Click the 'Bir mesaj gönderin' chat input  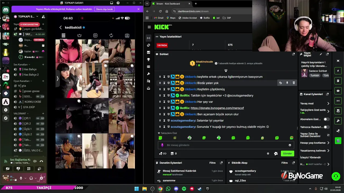226,145
